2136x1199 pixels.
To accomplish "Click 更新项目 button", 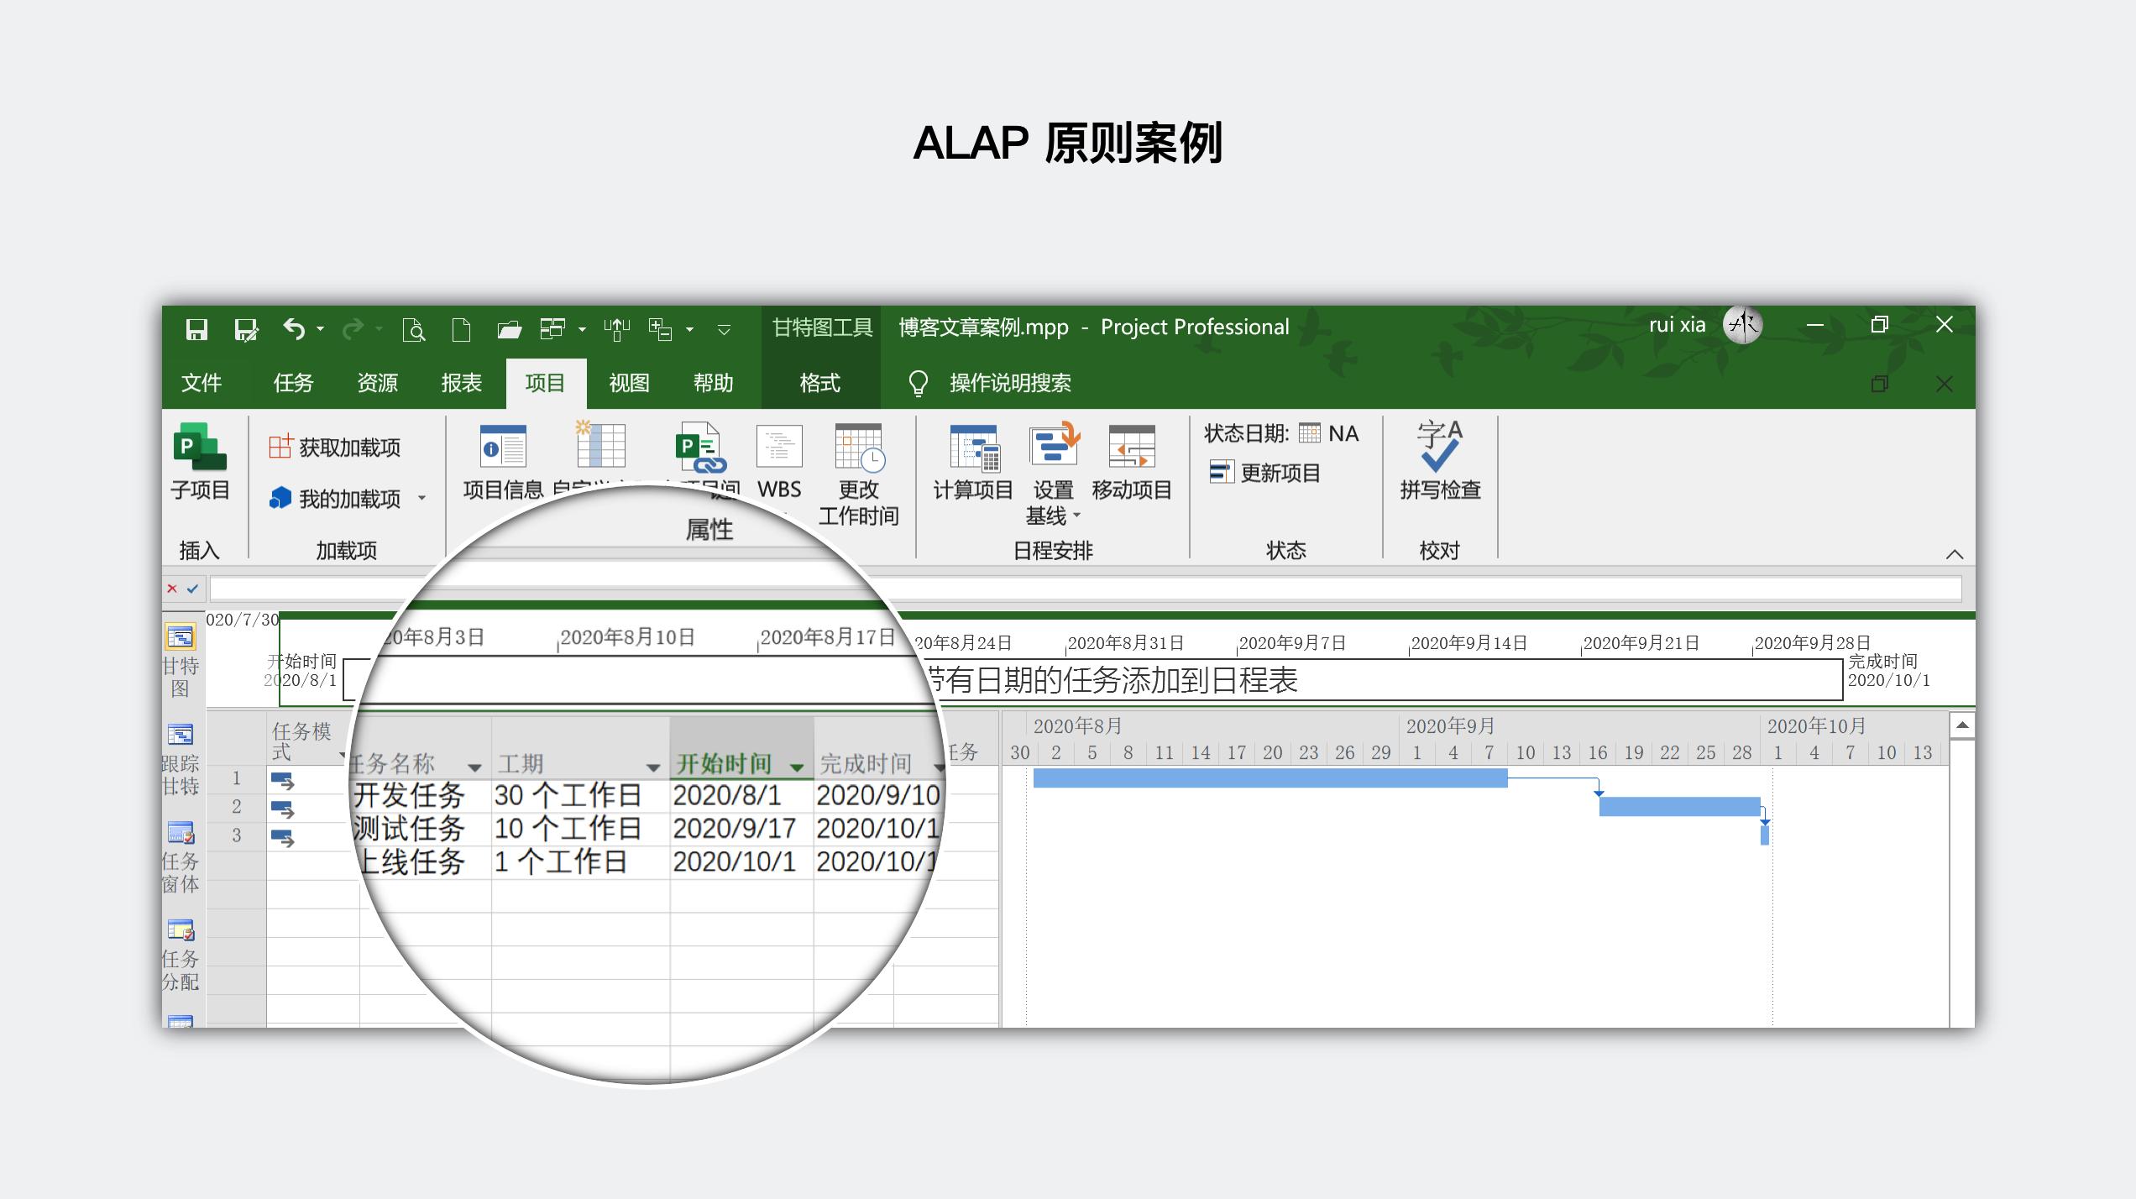I will (x=1264, y=473).
